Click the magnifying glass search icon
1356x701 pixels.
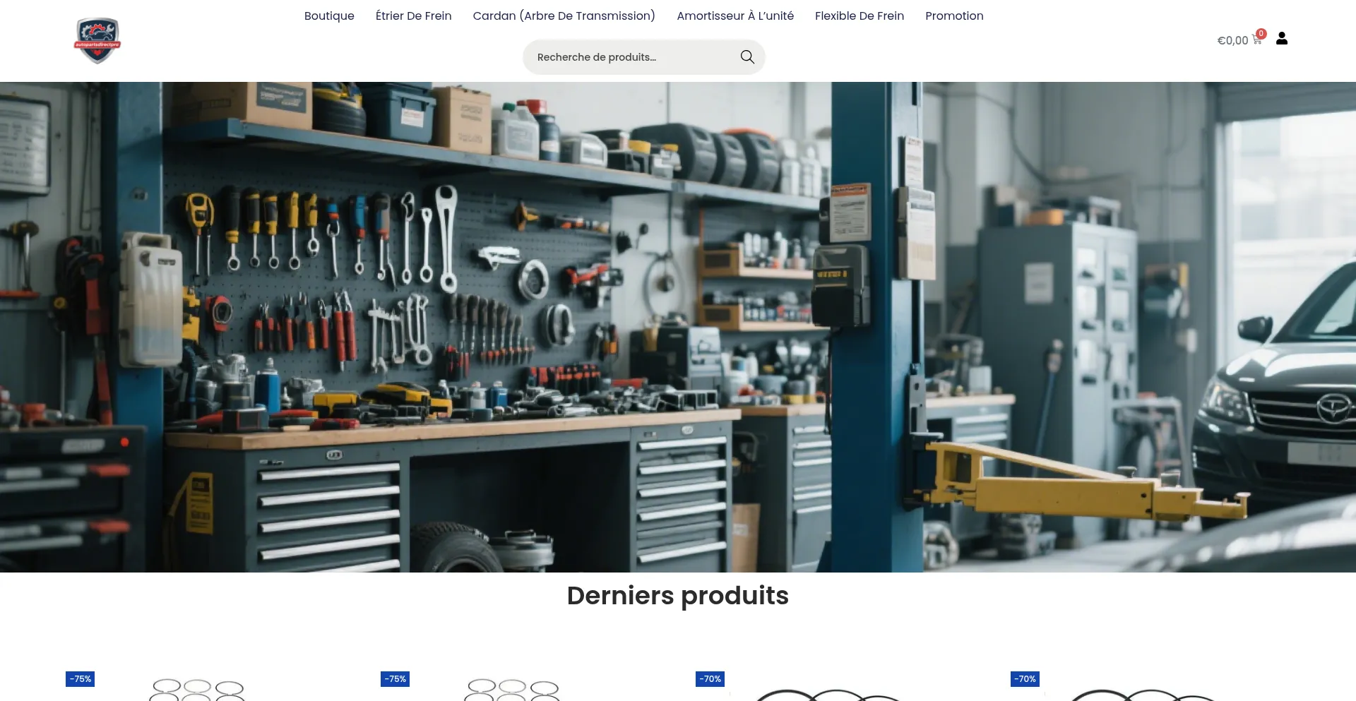pyautogui.click(x=747, y=57)
